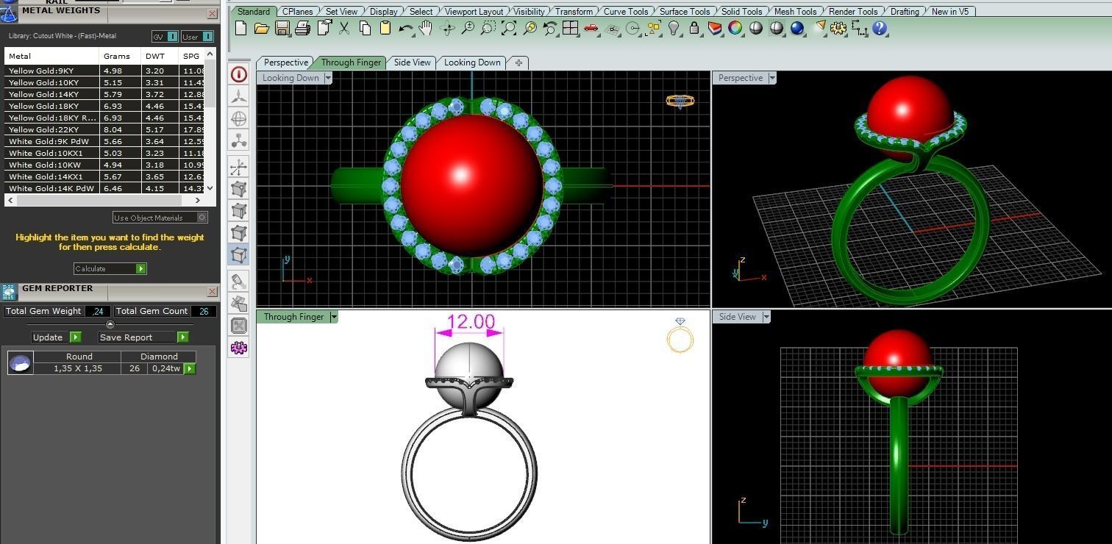Toggle Use Object Materials option
1112x544 pixels.
(x=160, y=218)
